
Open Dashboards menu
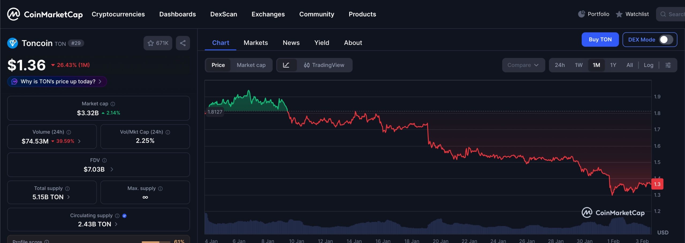(x=177, y=14)
